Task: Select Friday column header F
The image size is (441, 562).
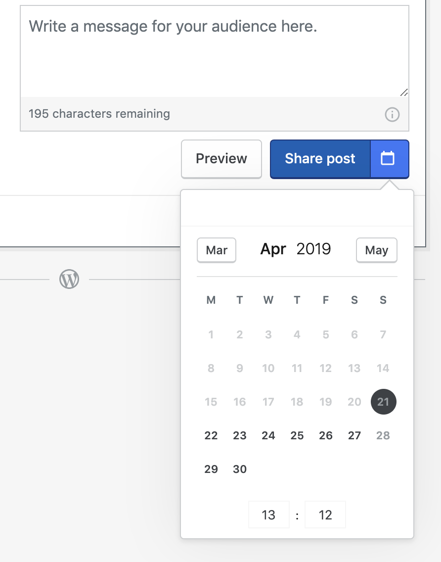Action: [x=325, y=300]
